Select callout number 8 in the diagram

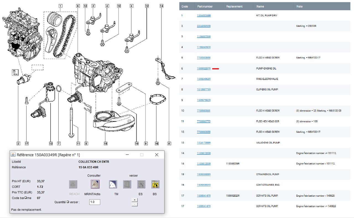click(x=86, y=143)
